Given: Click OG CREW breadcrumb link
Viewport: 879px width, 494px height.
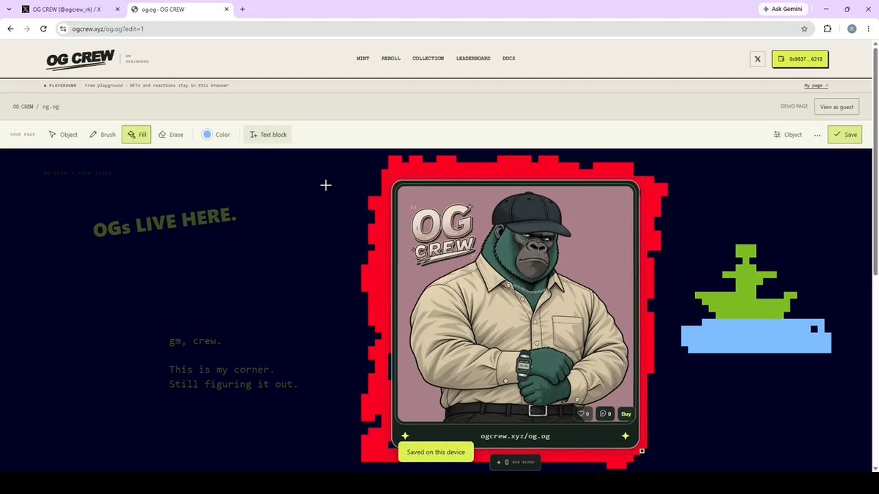Looking at the screenshot, I should pyautogui.click(x=23, y=107).
